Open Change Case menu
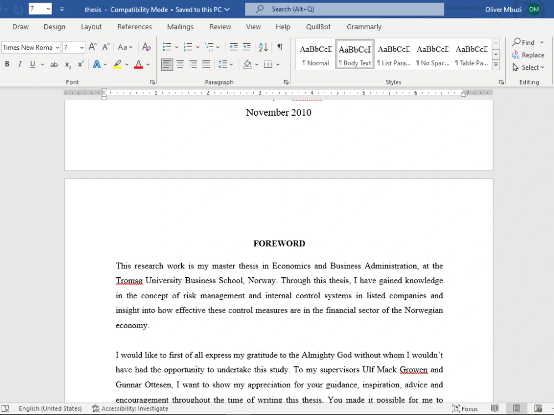 [125, 47]
